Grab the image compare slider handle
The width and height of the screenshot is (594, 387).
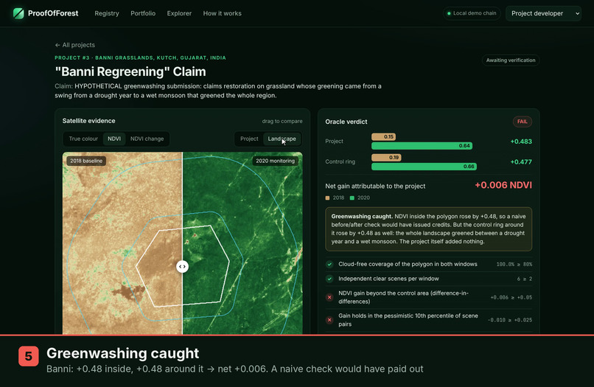[182, 266]
